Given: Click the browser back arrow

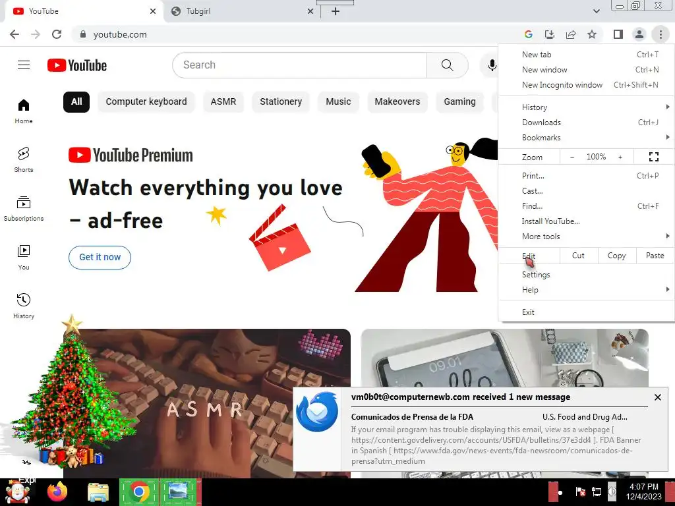Looking at the screenshot, I should pos(15,34).
